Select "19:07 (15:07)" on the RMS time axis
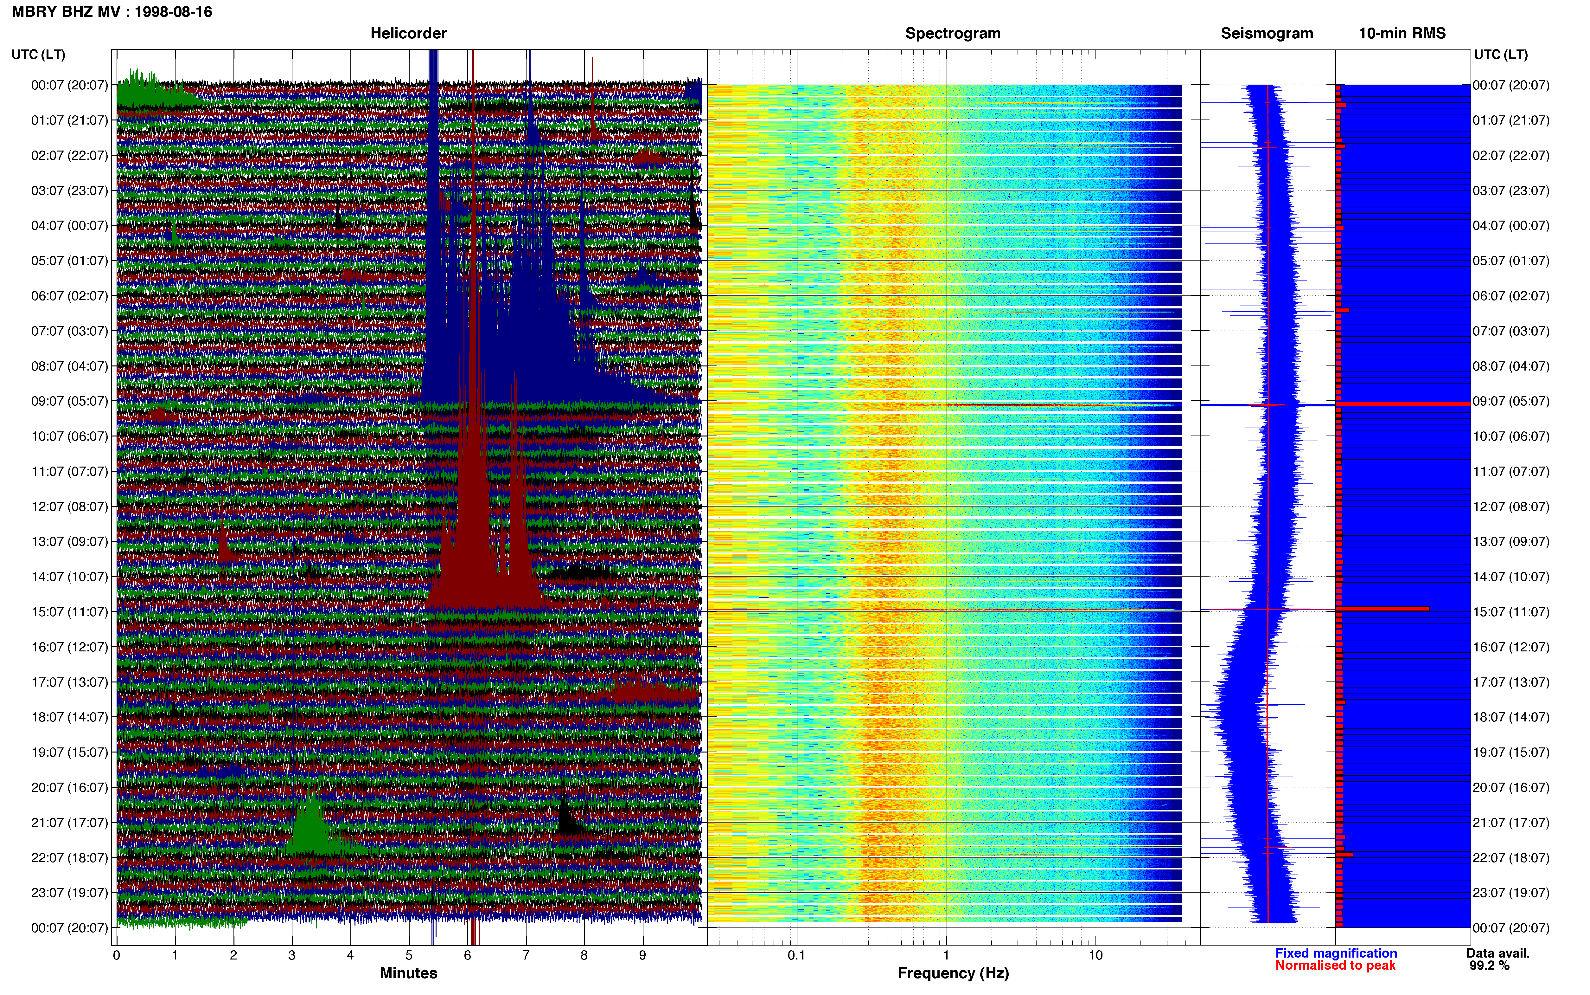 (1511, 752)
